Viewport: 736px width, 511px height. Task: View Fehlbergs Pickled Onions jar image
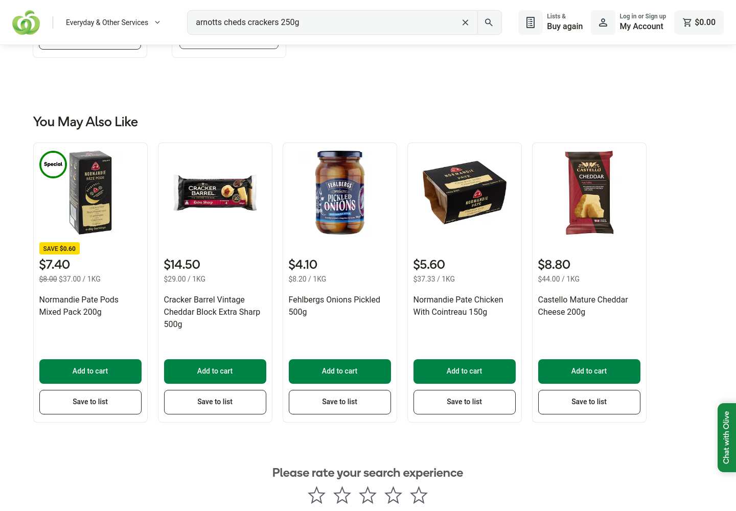point(340,193)
